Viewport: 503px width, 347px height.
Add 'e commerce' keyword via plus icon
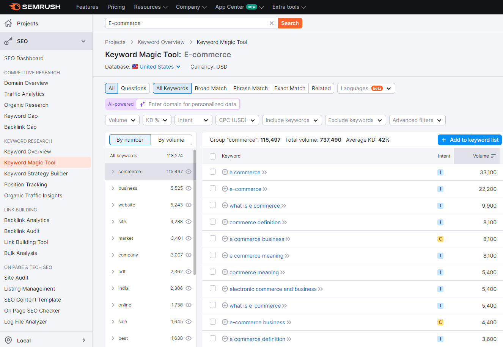tap(225, 172)
